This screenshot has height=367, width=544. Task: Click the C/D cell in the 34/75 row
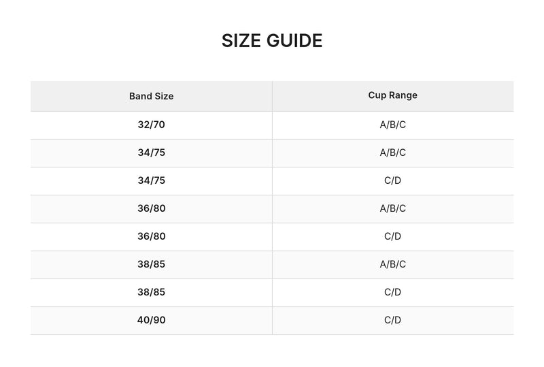393,181
